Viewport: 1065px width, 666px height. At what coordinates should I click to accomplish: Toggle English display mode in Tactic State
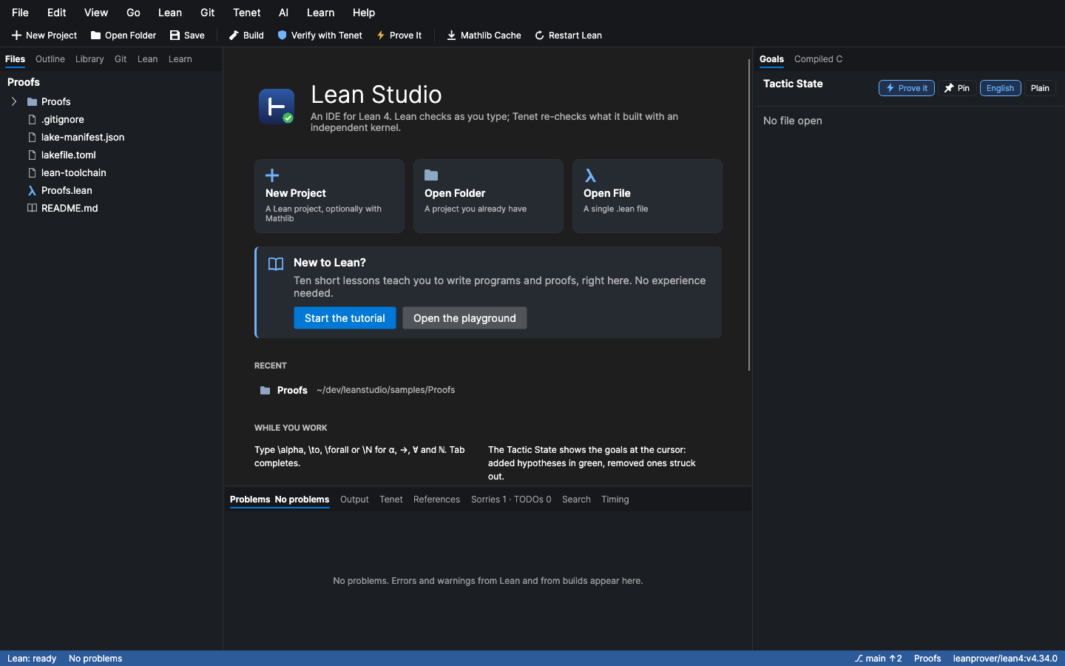pyautogui.click(x=1001, y=88)
